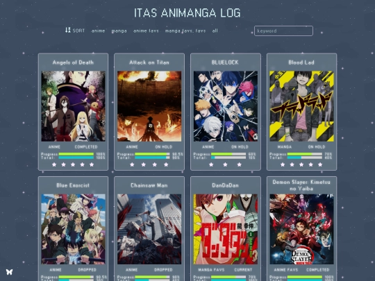
Task: Filter by anime favs
Action: click(146, 31)
